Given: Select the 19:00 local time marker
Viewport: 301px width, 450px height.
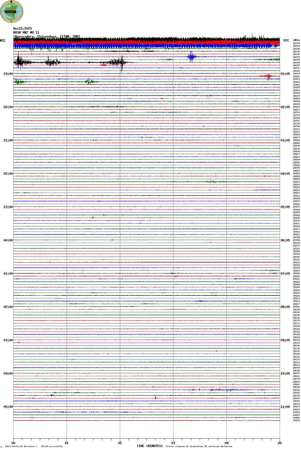Looking at the screenshot, I should (8, 74).
